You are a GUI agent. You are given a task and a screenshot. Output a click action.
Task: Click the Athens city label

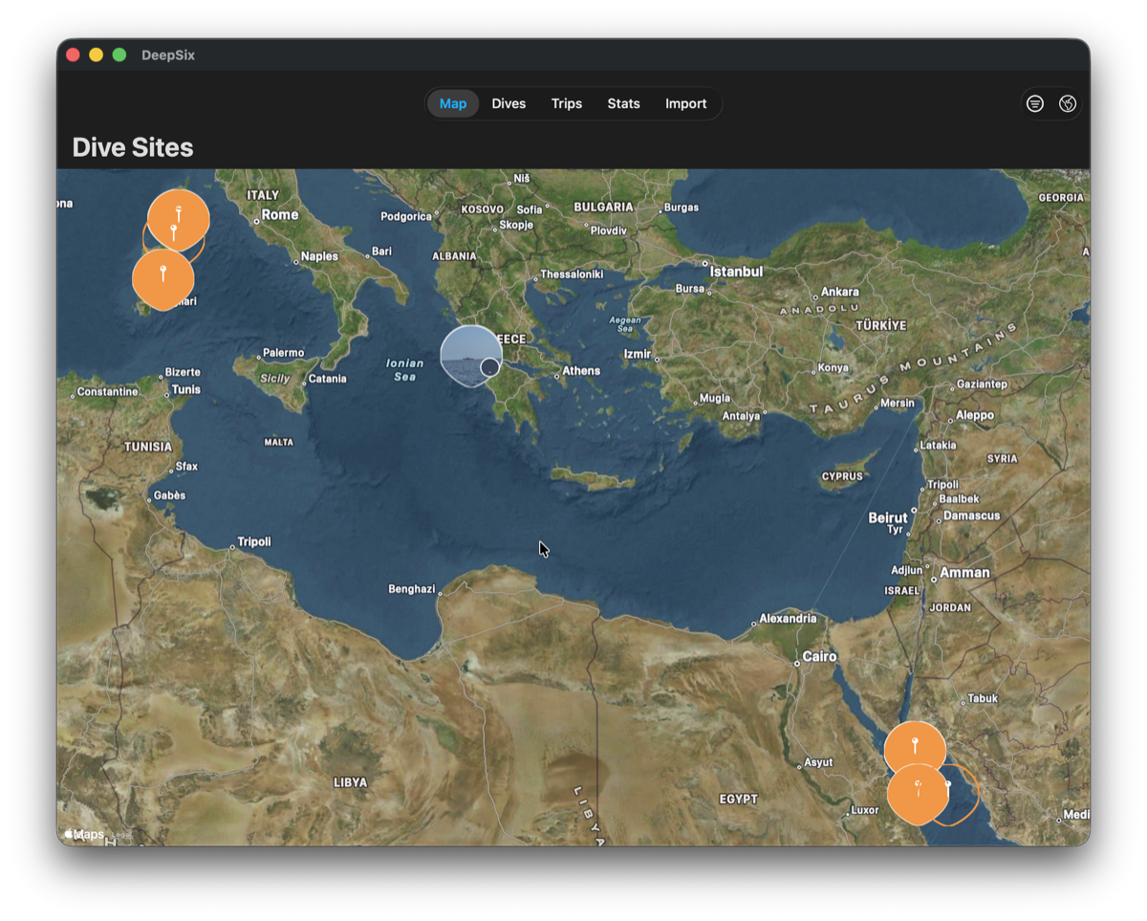pos(581,371)
